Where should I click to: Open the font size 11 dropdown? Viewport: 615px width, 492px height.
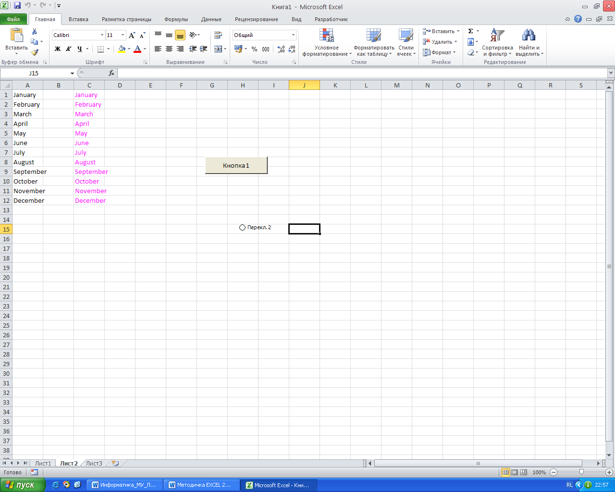(123, 35)
